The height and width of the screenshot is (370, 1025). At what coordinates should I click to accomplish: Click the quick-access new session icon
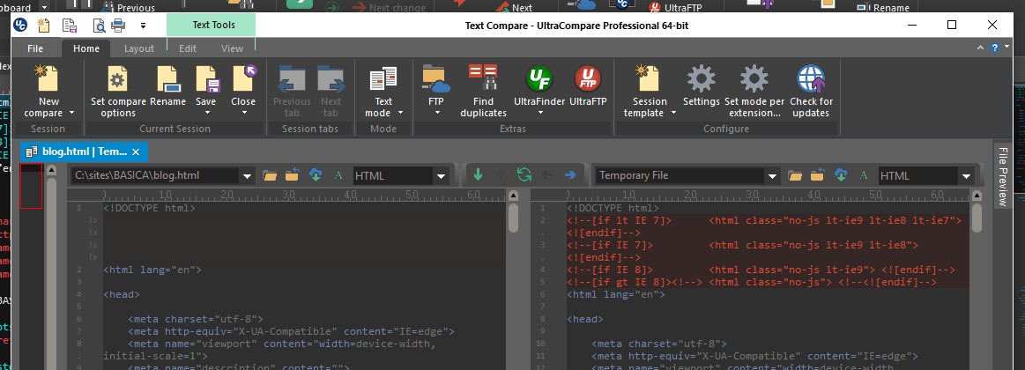[43, 26]
